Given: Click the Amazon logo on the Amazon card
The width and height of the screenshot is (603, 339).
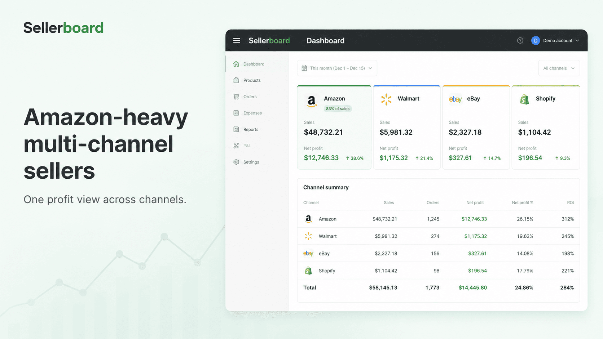Looking at the screenshot, I should 312,101.
